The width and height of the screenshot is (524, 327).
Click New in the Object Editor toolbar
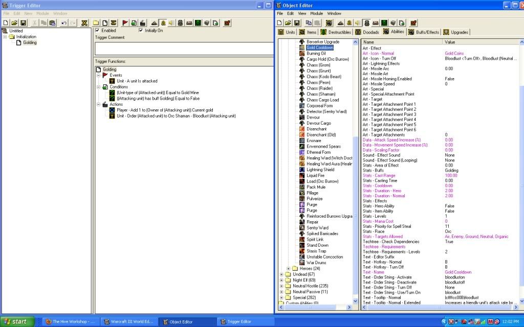point(279,22)
